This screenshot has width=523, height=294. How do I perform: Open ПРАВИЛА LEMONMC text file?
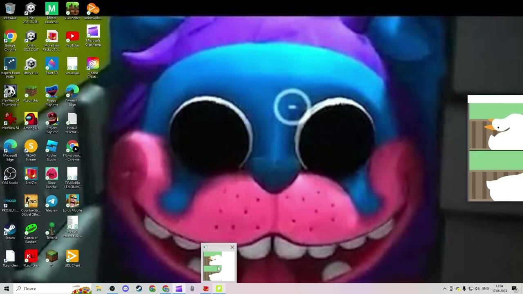point(72,178)
